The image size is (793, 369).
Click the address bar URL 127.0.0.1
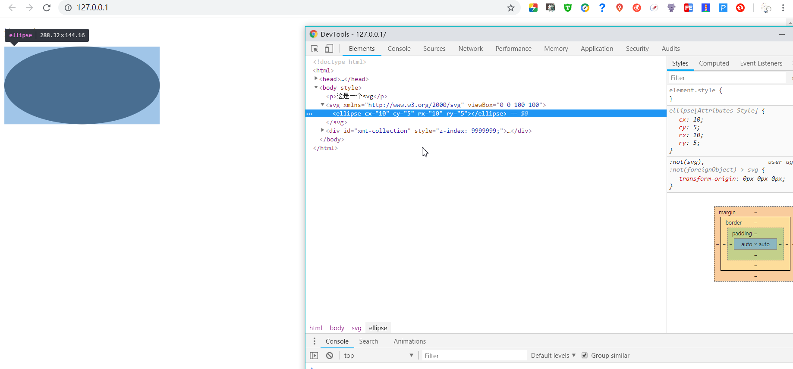93,8
